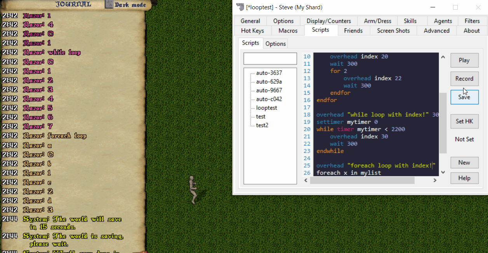Select the Scripts main tab
Screen dimensions: 488x253
tap(321, 30)
